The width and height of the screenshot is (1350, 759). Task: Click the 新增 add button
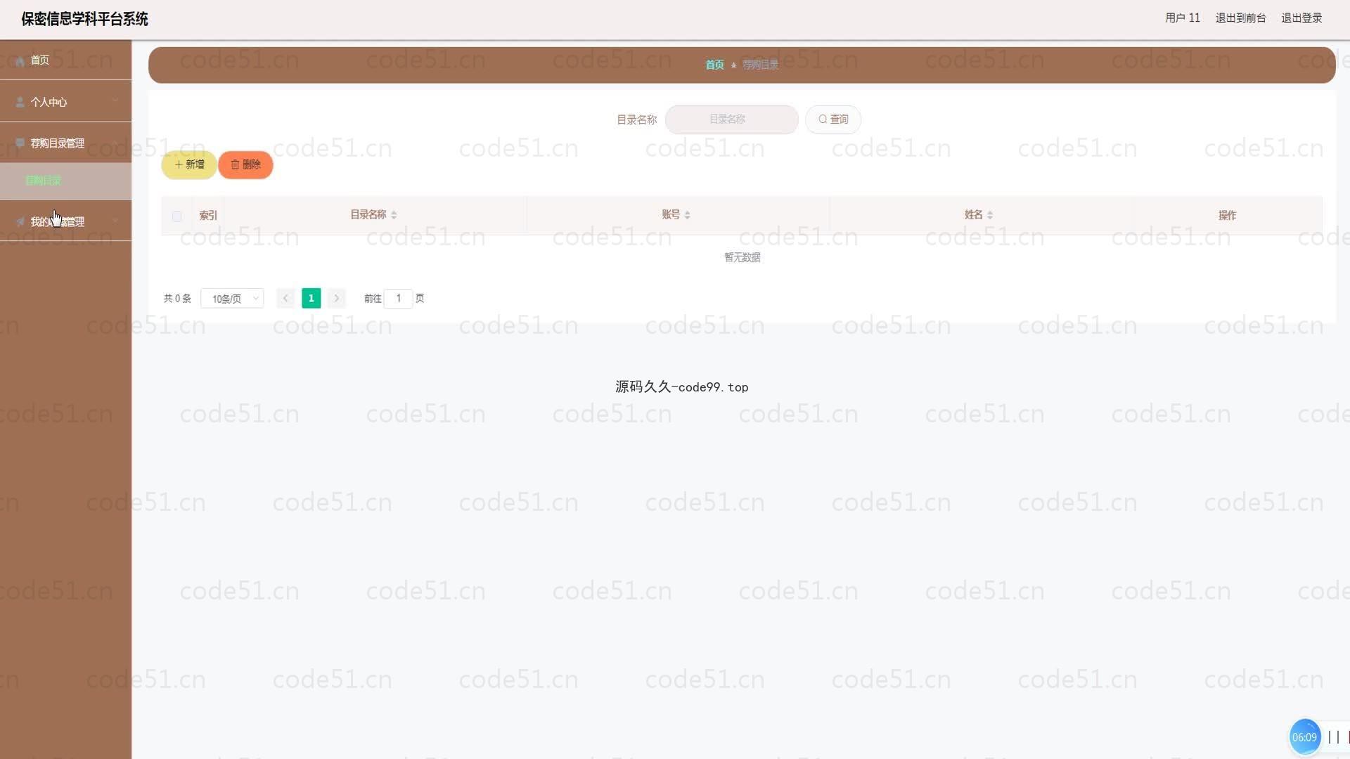pos(189,164)
